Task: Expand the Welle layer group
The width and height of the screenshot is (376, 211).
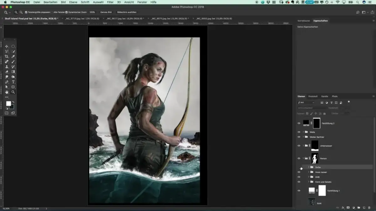Action: [303, 132]
